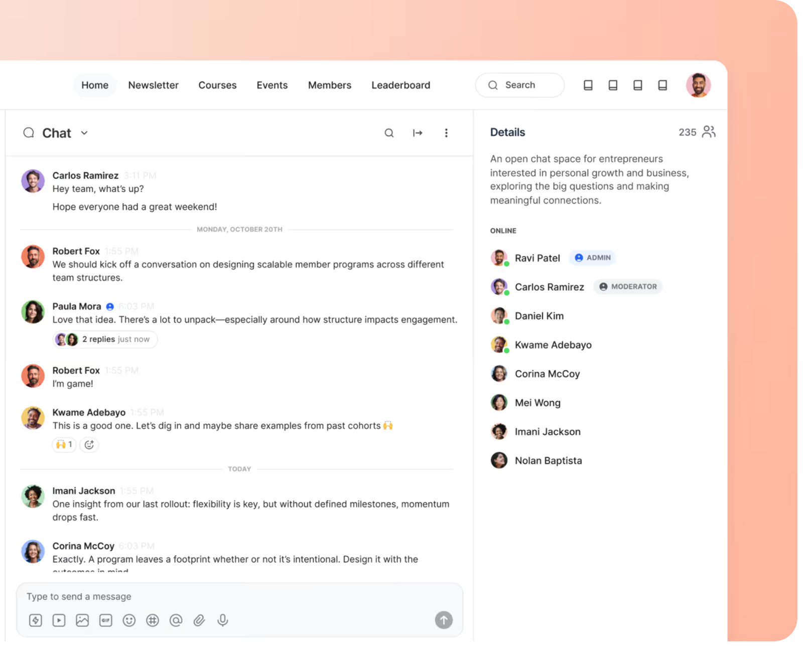Click the lightning bolt quick action icon

click(35, 620)
